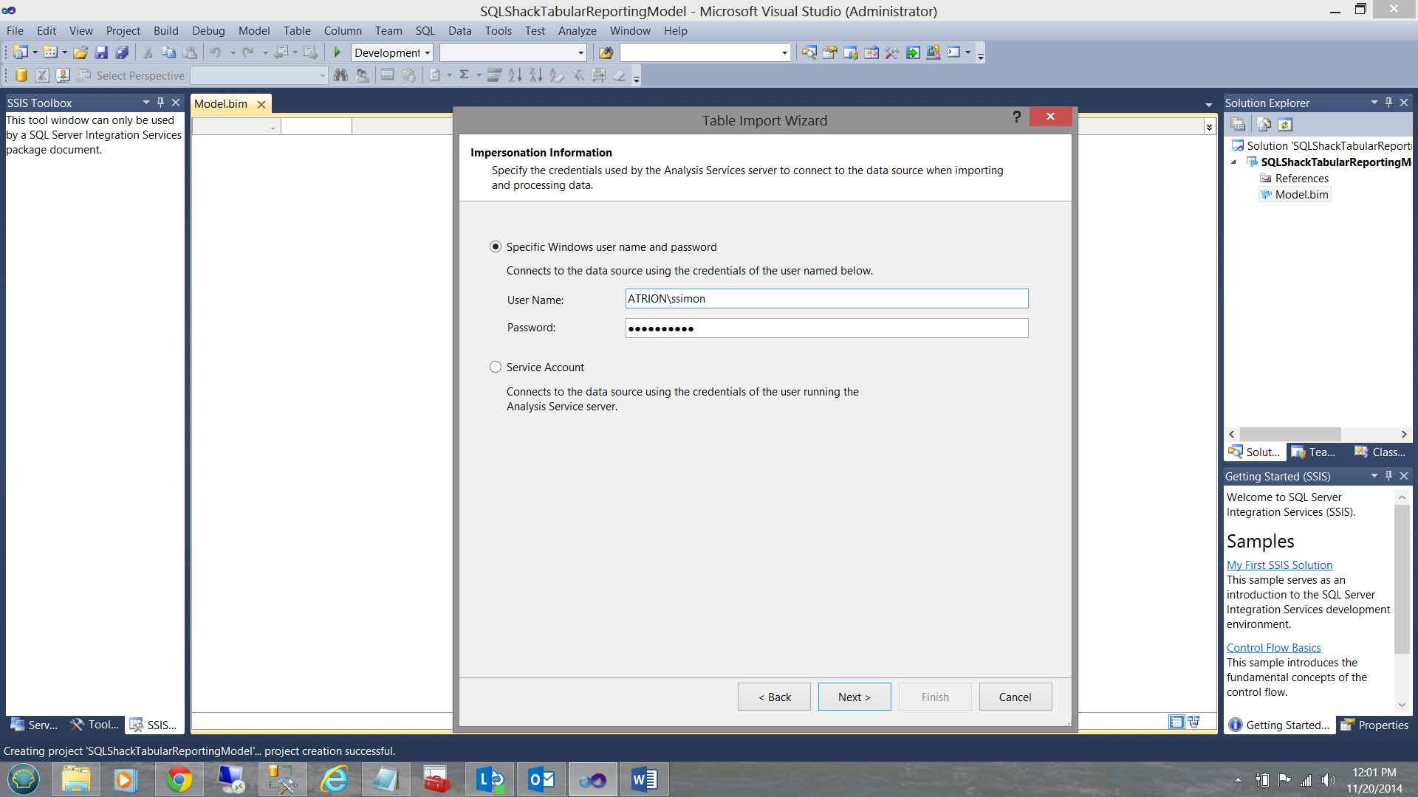Open the My First SSIS Solution link
The width and height of the screenshot is (1418, 797).
click(x=1279, y=565)
